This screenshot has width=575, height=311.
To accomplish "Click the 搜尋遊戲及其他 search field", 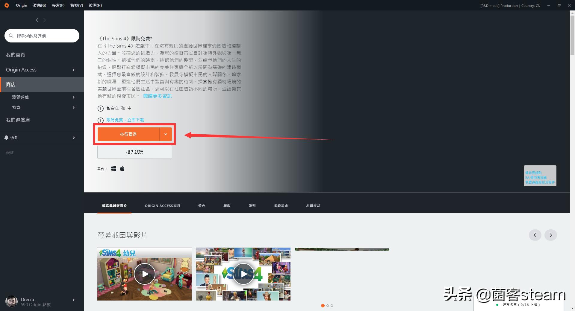I will pos(42,36).
